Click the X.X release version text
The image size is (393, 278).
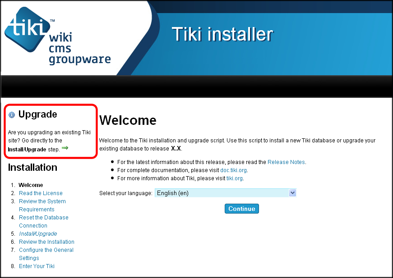(176, 149)
